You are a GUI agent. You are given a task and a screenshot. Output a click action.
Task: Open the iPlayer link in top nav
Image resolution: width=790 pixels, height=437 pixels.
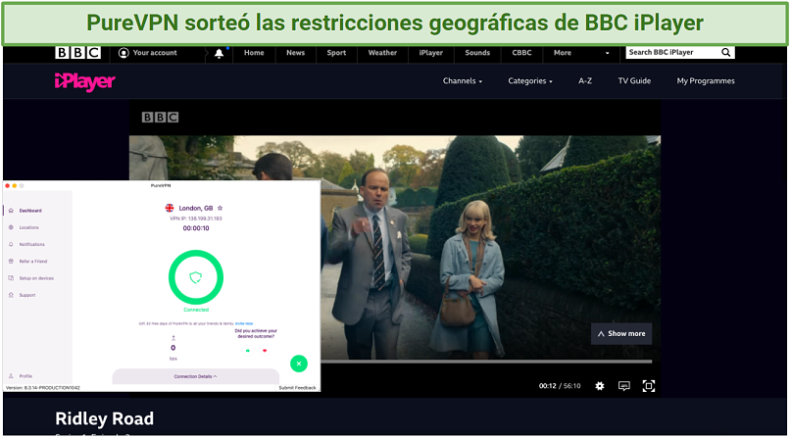click(x=430, y=52)
